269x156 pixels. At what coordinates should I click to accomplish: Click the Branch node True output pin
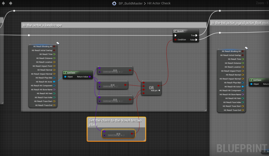(196, 35)
